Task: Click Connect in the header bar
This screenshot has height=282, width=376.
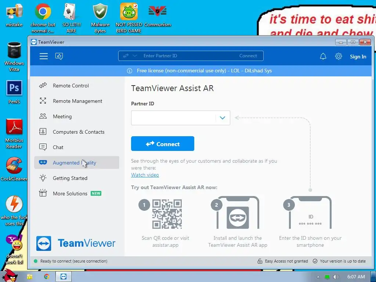Action: point(248,56)
